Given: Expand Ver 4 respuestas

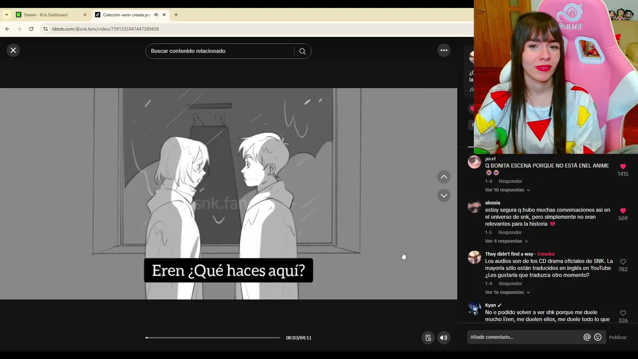Looking at the screenshot, I should [x=506, y=241].
